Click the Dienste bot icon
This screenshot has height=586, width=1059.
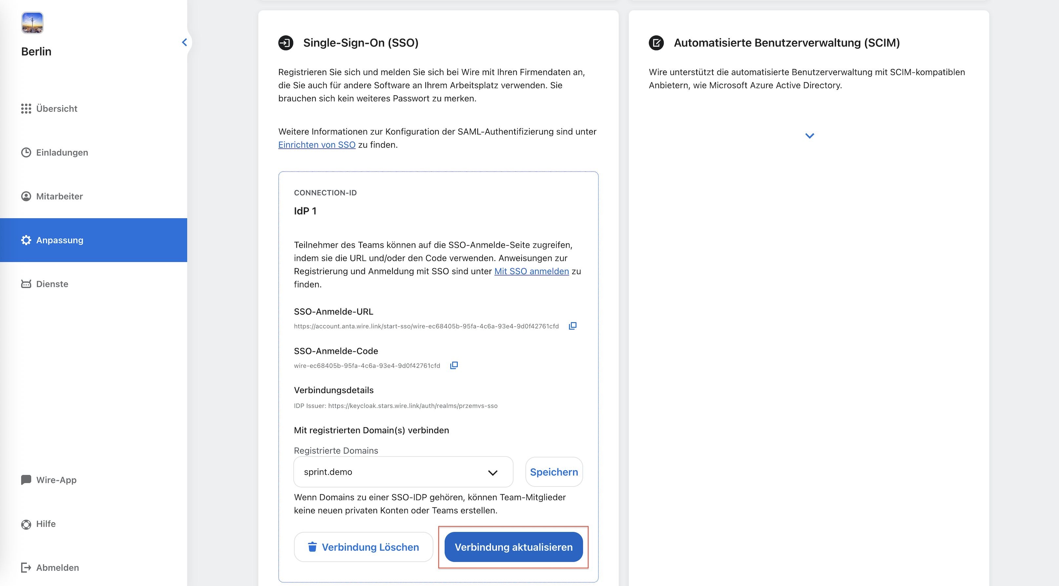coord(26,284)
